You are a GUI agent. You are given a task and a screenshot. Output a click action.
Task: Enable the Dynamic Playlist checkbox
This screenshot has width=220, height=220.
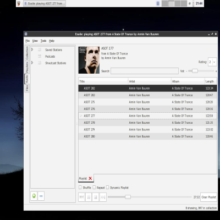tap(107, 188)
